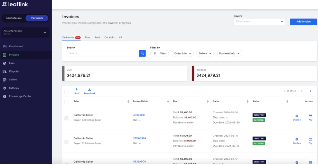Switch to the Due tab
Screen dimensions: 318x165
point(87,38)
